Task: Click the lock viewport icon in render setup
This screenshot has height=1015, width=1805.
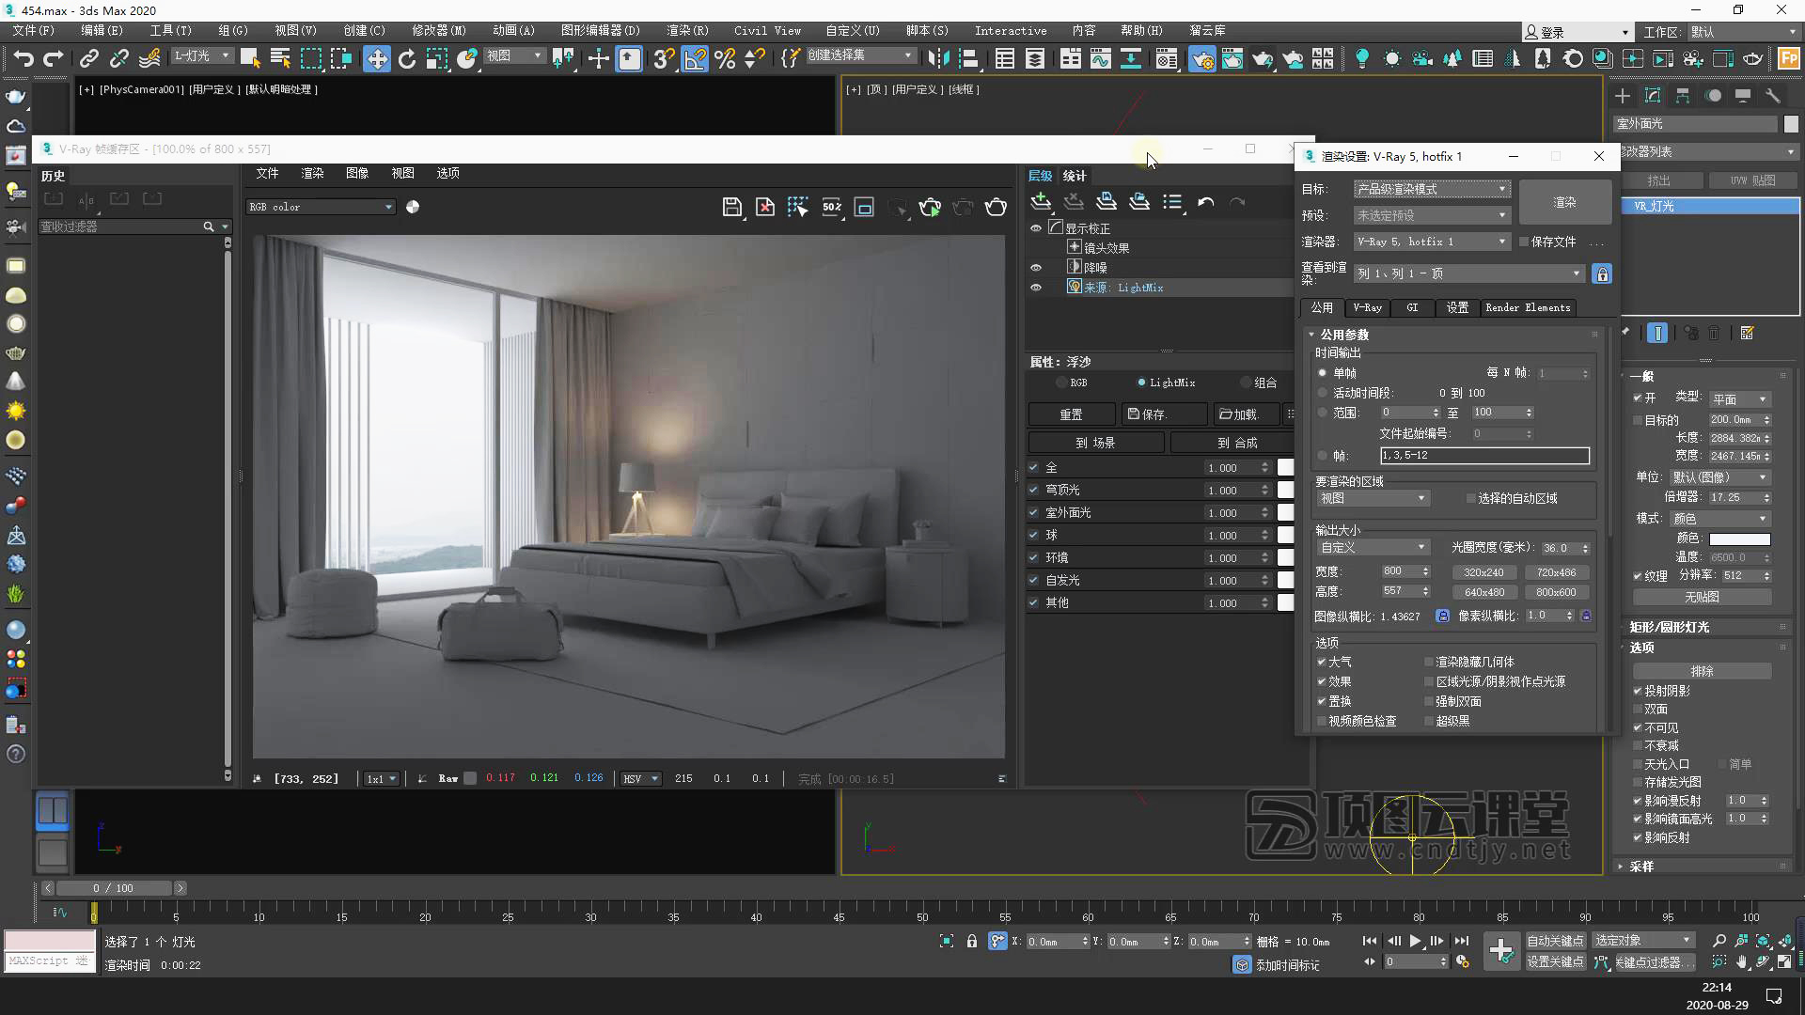Action: (1602, 273)
